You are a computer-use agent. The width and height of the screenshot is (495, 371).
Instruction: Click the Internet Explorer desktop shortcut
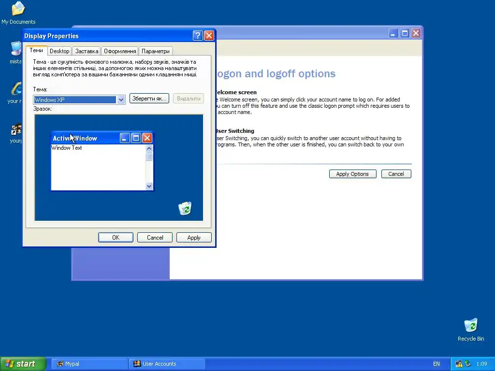16,89
